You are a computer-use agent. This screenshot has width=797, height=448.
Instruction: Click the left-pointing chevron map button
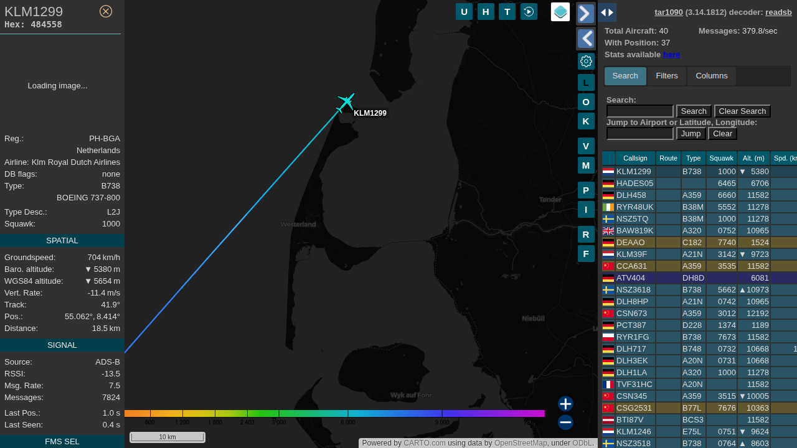[586, 39]
